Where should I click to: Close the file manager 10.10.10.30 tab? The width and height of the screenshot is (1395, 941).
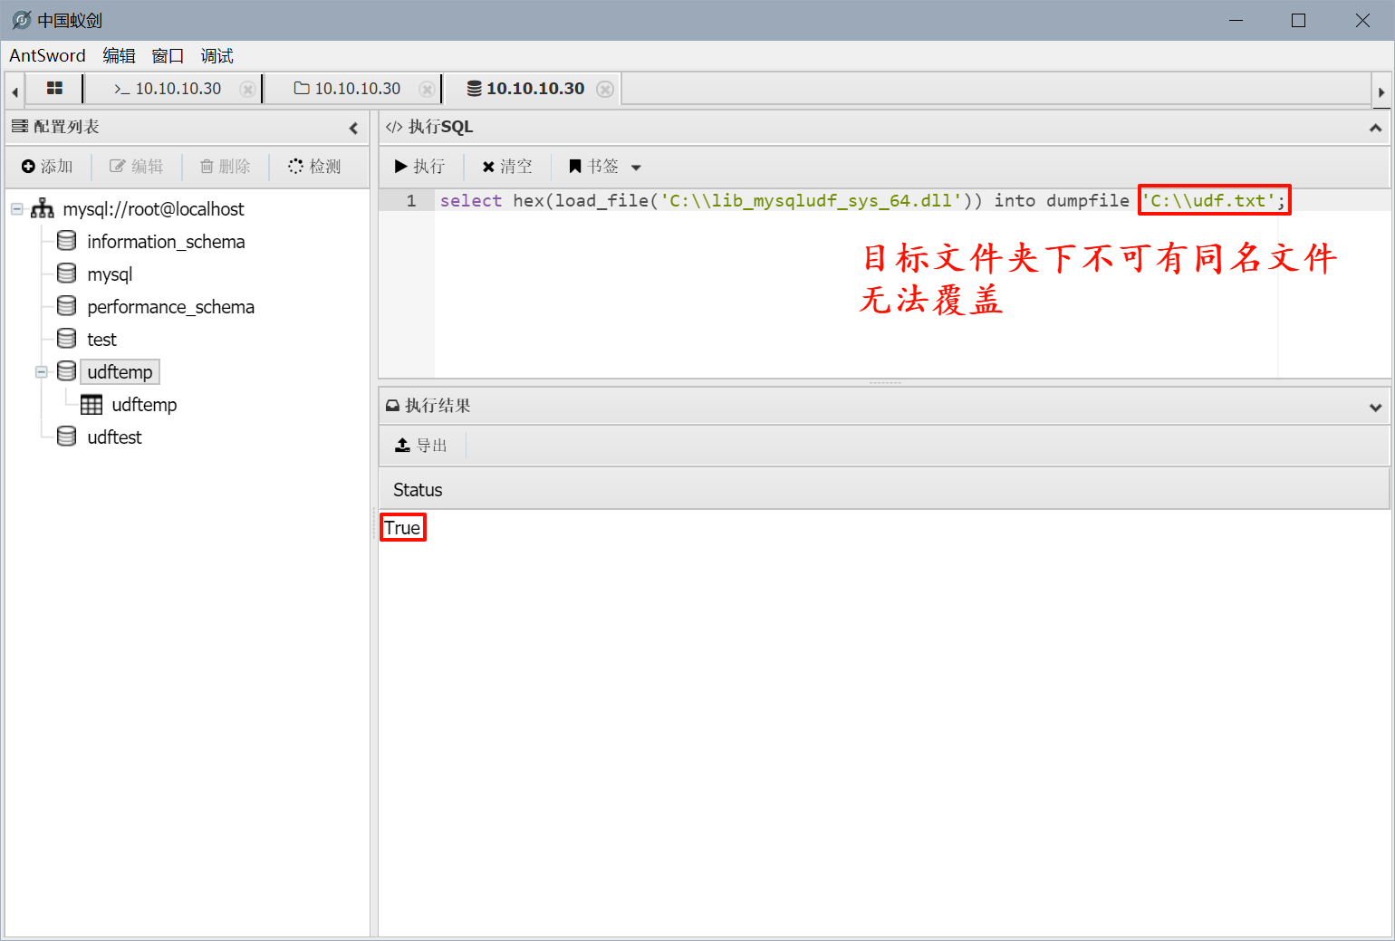[x=426, y=89]
